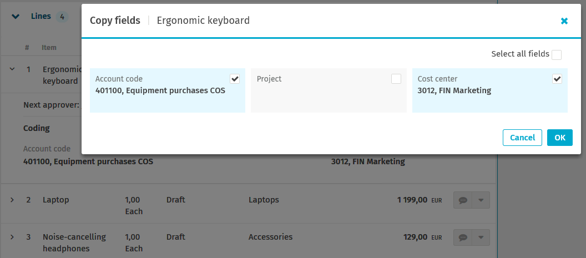Collapse the Lines section chevron
Viewport: 586px width, 258px height.
[16, 17]
